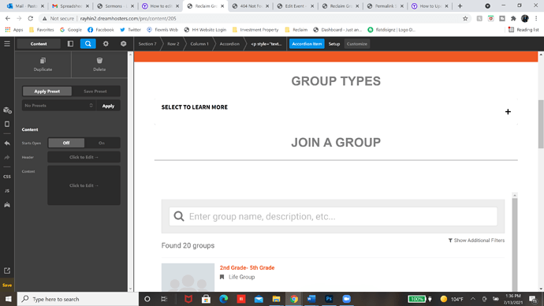Switch to the Customize tab
This screenshot has height=306, width=544.
click(357, 43)
